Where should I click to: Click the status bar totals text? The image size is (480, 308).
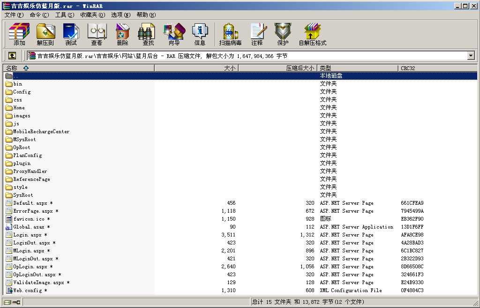coord(308,302)
